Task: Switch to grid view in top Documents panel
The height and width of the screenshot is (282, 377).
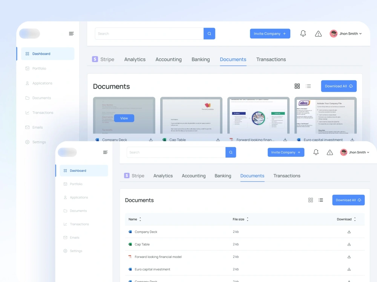Action: tap(297, 86)
